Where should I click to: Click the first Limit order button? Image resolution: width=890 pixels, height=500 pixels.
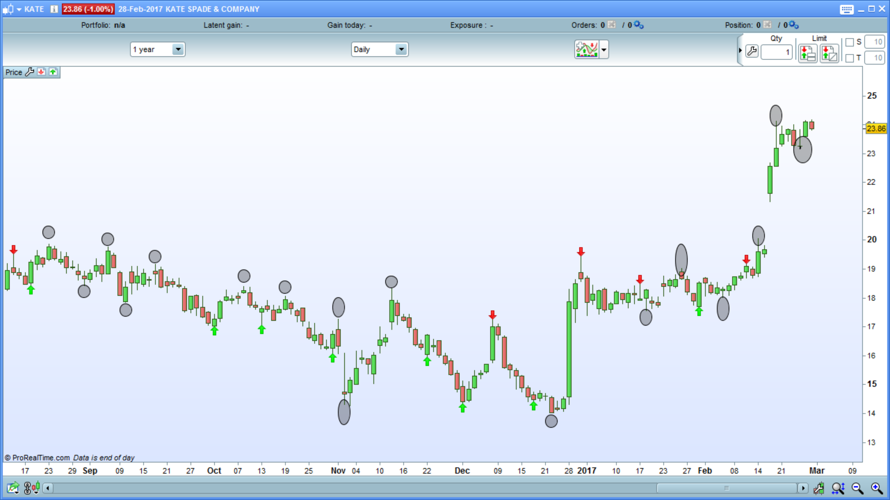pos(807,53)
